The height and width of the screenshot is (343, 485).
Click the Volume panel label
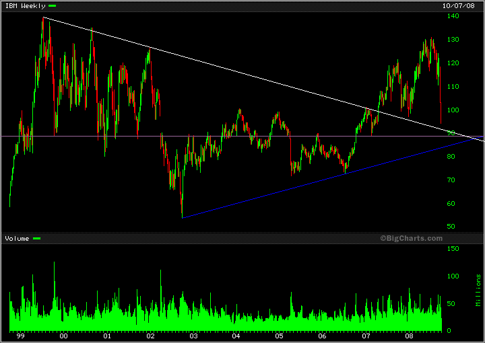(17, 238)
